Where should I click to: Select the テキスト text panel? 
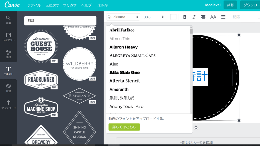coord(8,71)
